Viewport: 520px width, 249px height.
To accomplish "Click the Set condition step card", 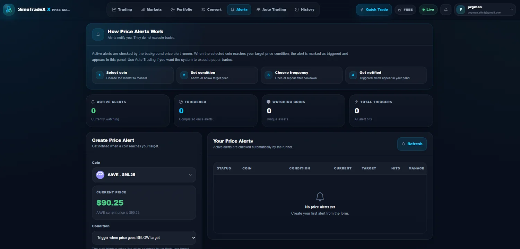I will 217,75.
